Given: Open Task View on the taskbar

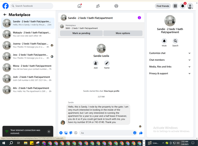Looking at the screenshot, I should (19, 143).
